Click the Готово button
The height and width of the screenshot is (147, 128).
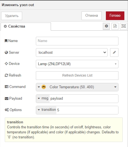115,16
